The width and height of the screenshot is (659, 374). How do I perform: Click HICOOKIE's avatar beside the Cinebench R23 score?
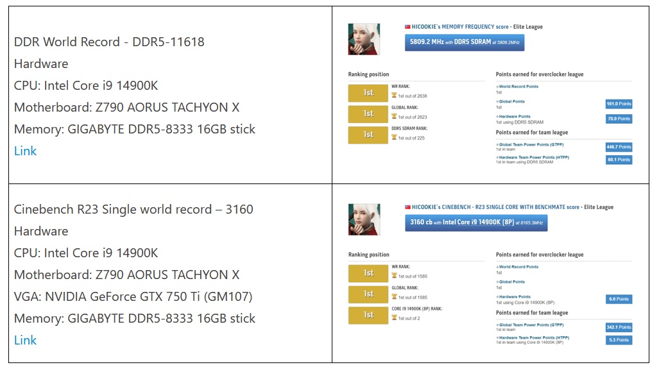[364, 219]
